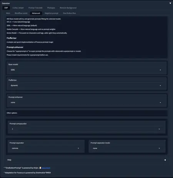Image resolution: width=173 pixels, height=178 pixels.
Task: Select the Main sub-tab
Action: 8,13
